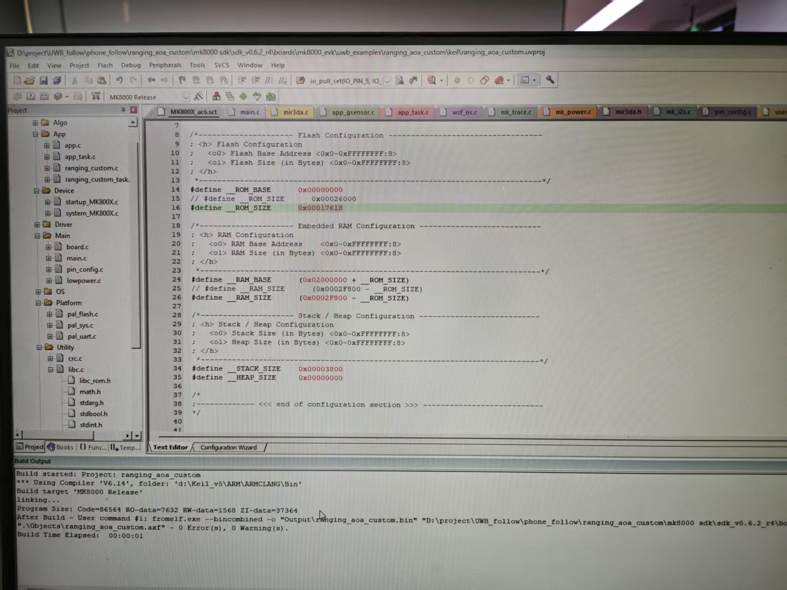The width and height of the screenshot is (787, 590).
Task: Kill all breakpoints using the toolbar
Action: 499,80
